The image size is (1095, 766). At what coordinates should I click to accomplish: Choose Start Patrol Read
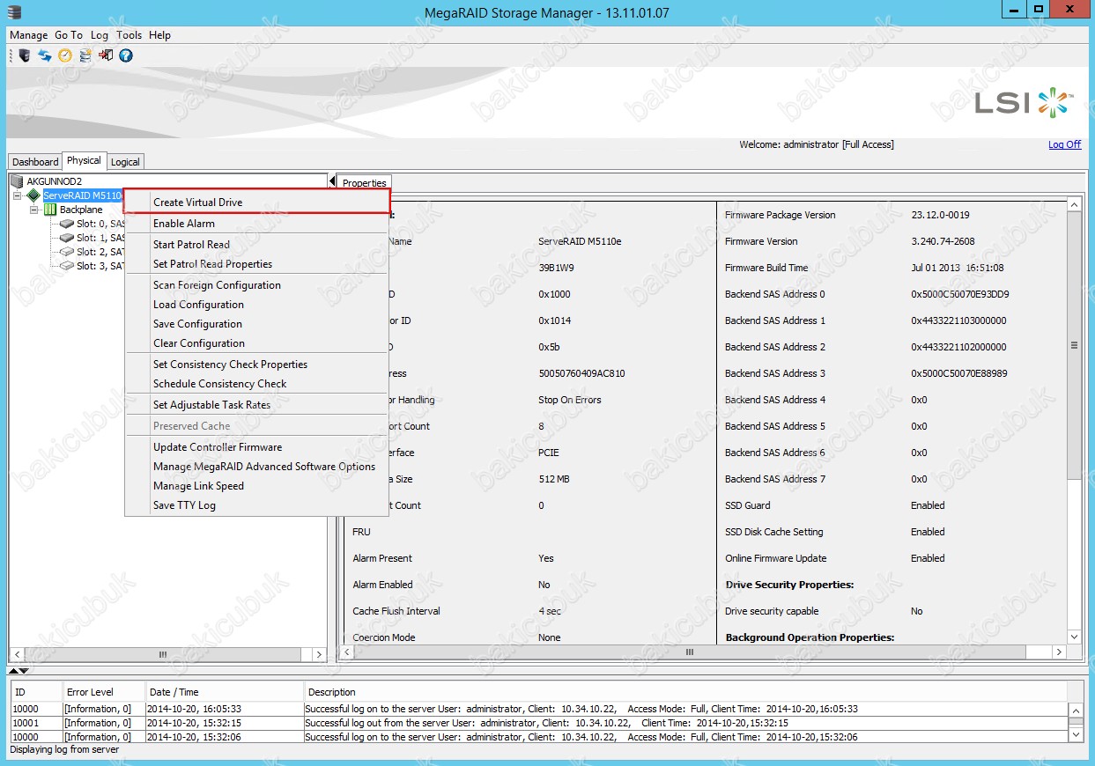click(x=257, y=245)
